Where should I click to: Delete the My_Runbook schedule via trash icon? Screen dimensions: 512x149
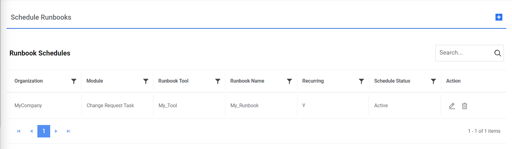(x=464, y=106)
